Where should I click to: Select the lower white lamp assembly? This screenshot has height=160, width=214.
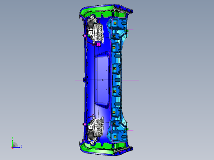pos(95,130)
